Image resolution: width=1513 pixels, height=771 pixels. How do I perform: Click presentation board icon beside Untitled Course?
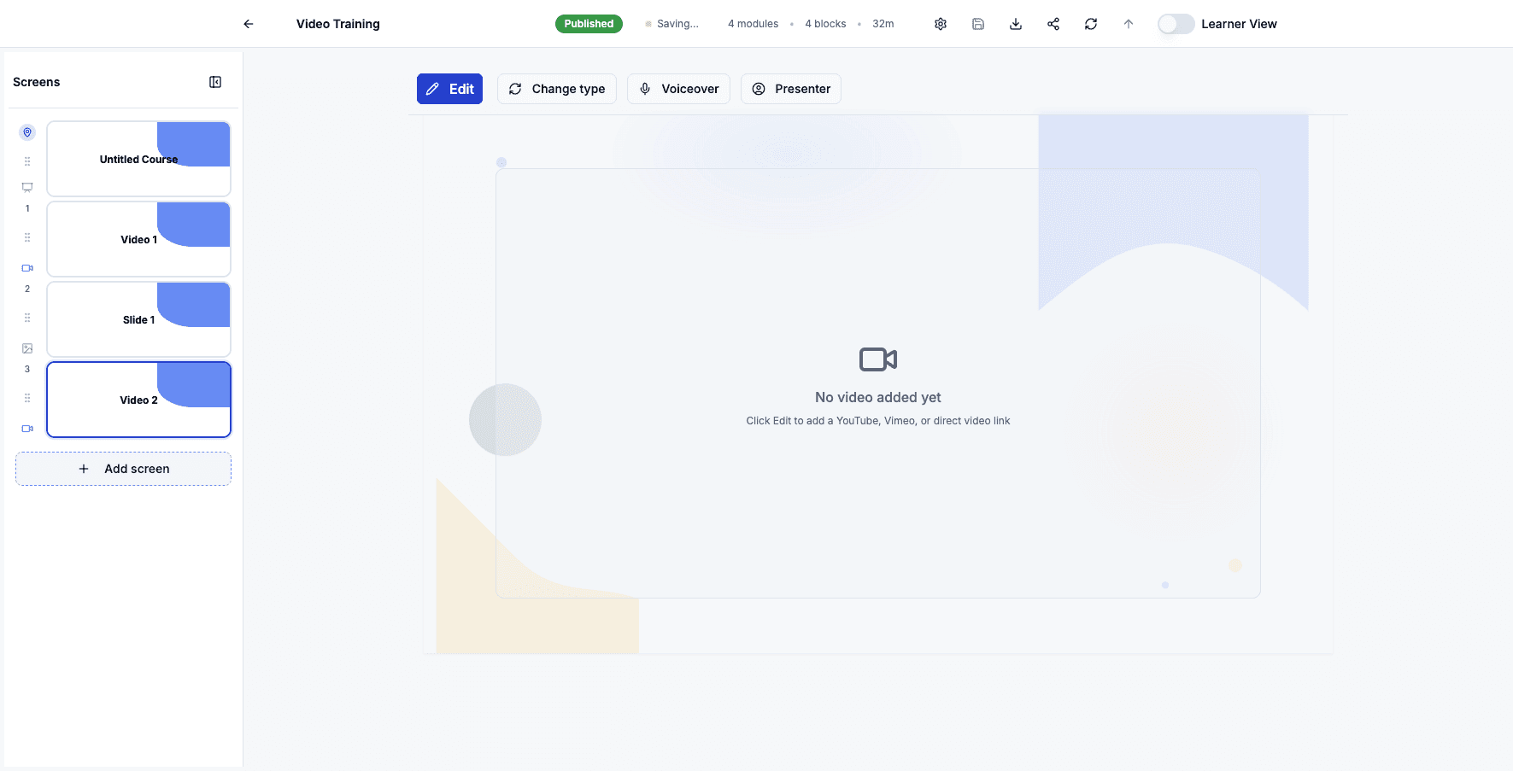27,187
